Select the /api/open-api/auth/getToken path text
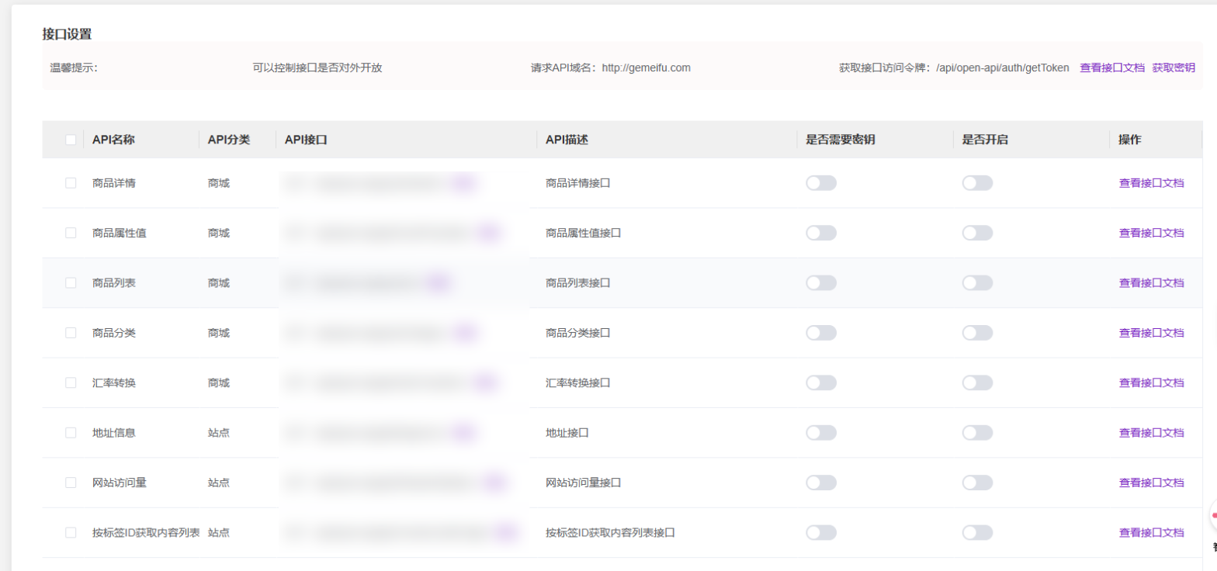The height and width of the screenshot is (571, 1217). point(1003,67)
